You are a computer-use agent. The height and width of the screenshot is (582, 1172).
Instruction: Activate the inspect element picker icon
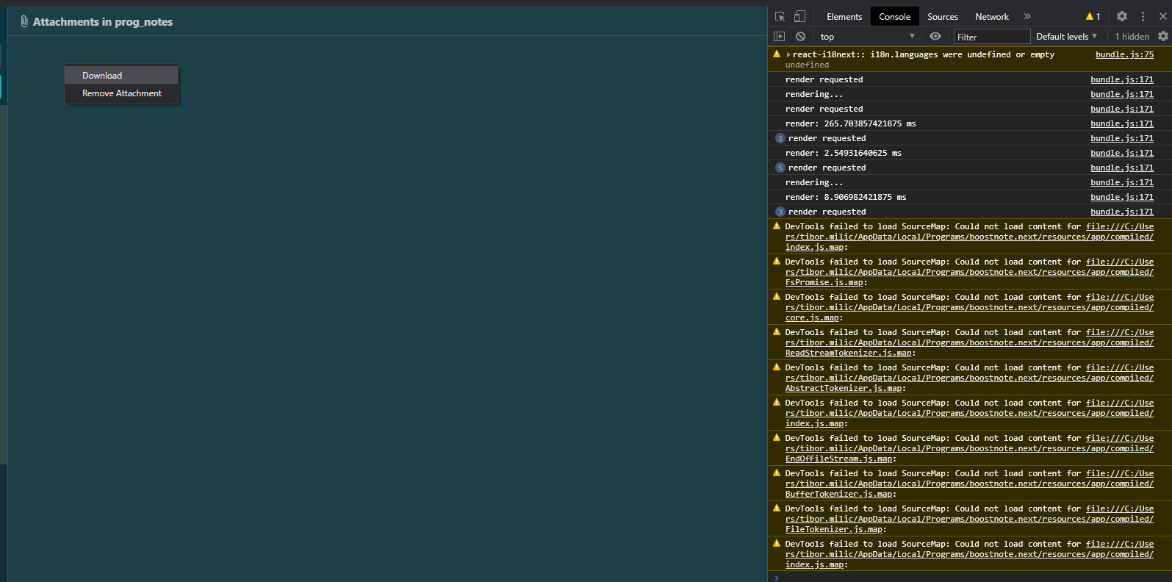pos(780,16)
